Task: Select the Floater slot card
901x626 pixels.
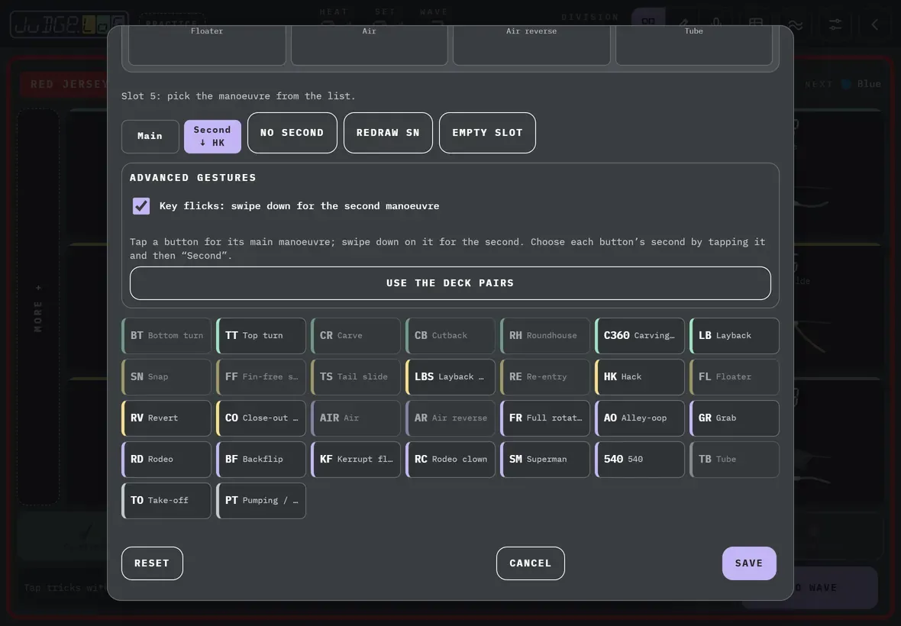Action: [207, 44]
